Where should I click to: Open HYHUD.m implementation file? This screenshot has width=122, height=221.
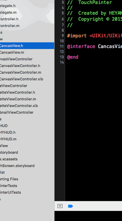pyautogui.click(x=8, y=139)
